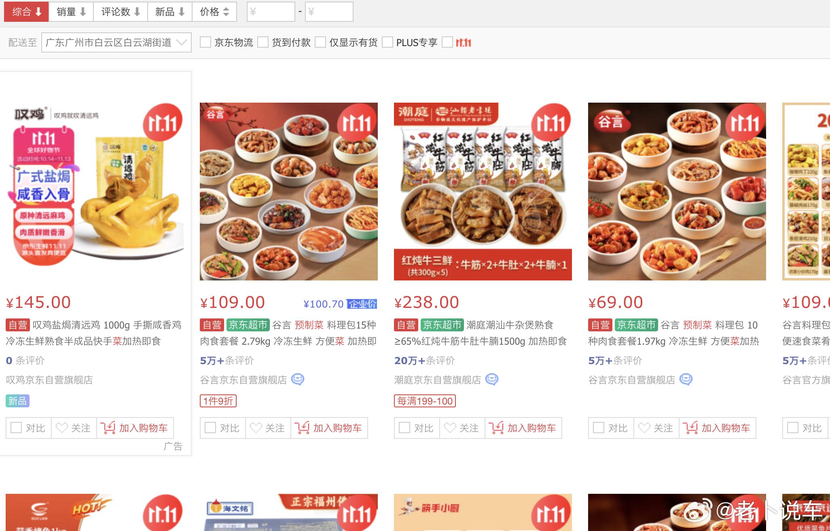Favorite 谷言 ¥109.00 product with 关注
The image size is (830, 531).
click(x=268, y=428)
